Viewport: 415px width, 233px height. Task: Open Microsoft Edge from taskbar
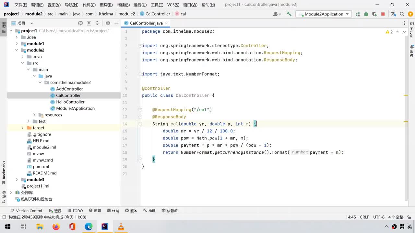[x=89, y=227]
